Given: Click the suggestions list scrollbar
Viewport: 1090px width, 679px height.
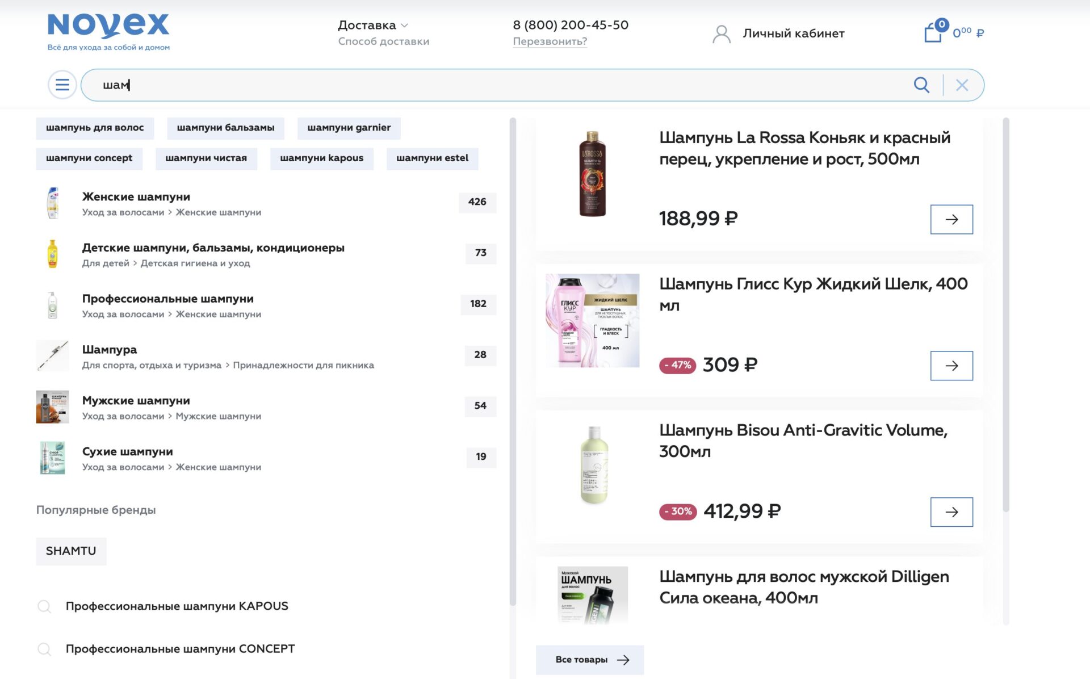Looking at the screenshot, I should pos(513,362).
